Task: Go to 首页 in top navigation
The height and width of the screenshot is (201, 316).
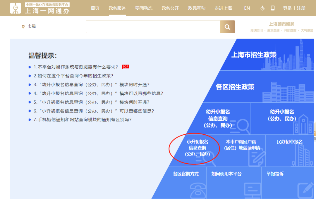Action: 95,8
